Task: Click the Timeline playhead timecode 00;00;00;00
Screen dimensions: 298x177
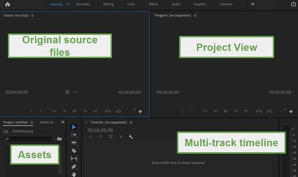Action: pyautogui.click(x=100, y=130)
